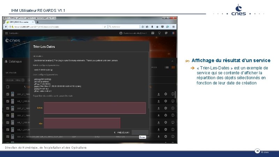The height and width of the screenshot is (157, 279).
Task: Open the Affichage menu
Action: pos(21,18)
